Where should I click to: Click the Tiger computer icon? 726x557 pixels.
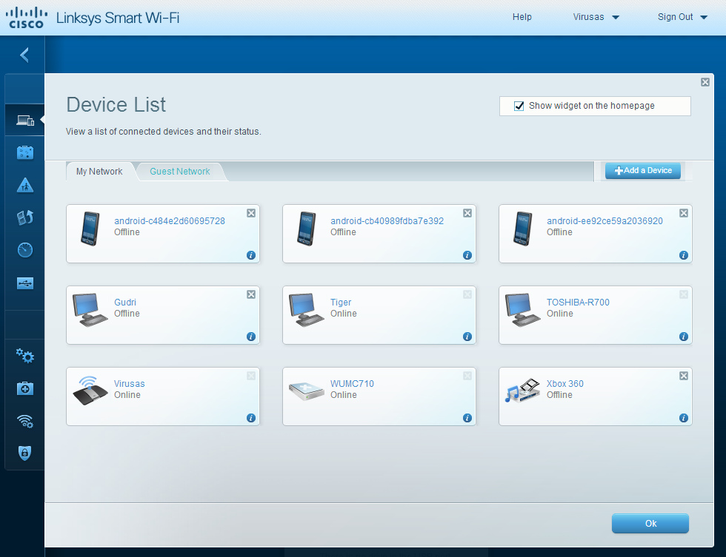[x=306, y=310]
